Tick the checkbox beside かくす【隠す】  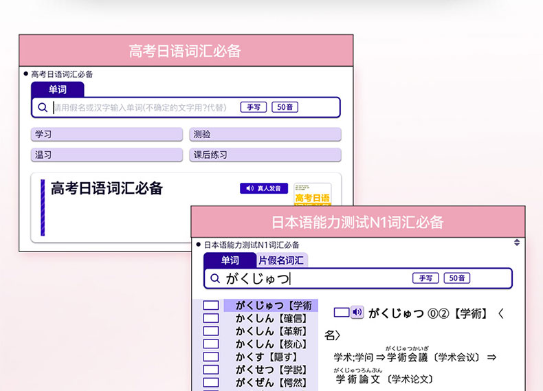click(x=211, y=357)
